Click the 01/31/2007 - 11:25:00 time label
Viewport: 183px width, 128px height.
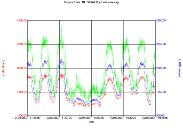(x=27, y=118)
